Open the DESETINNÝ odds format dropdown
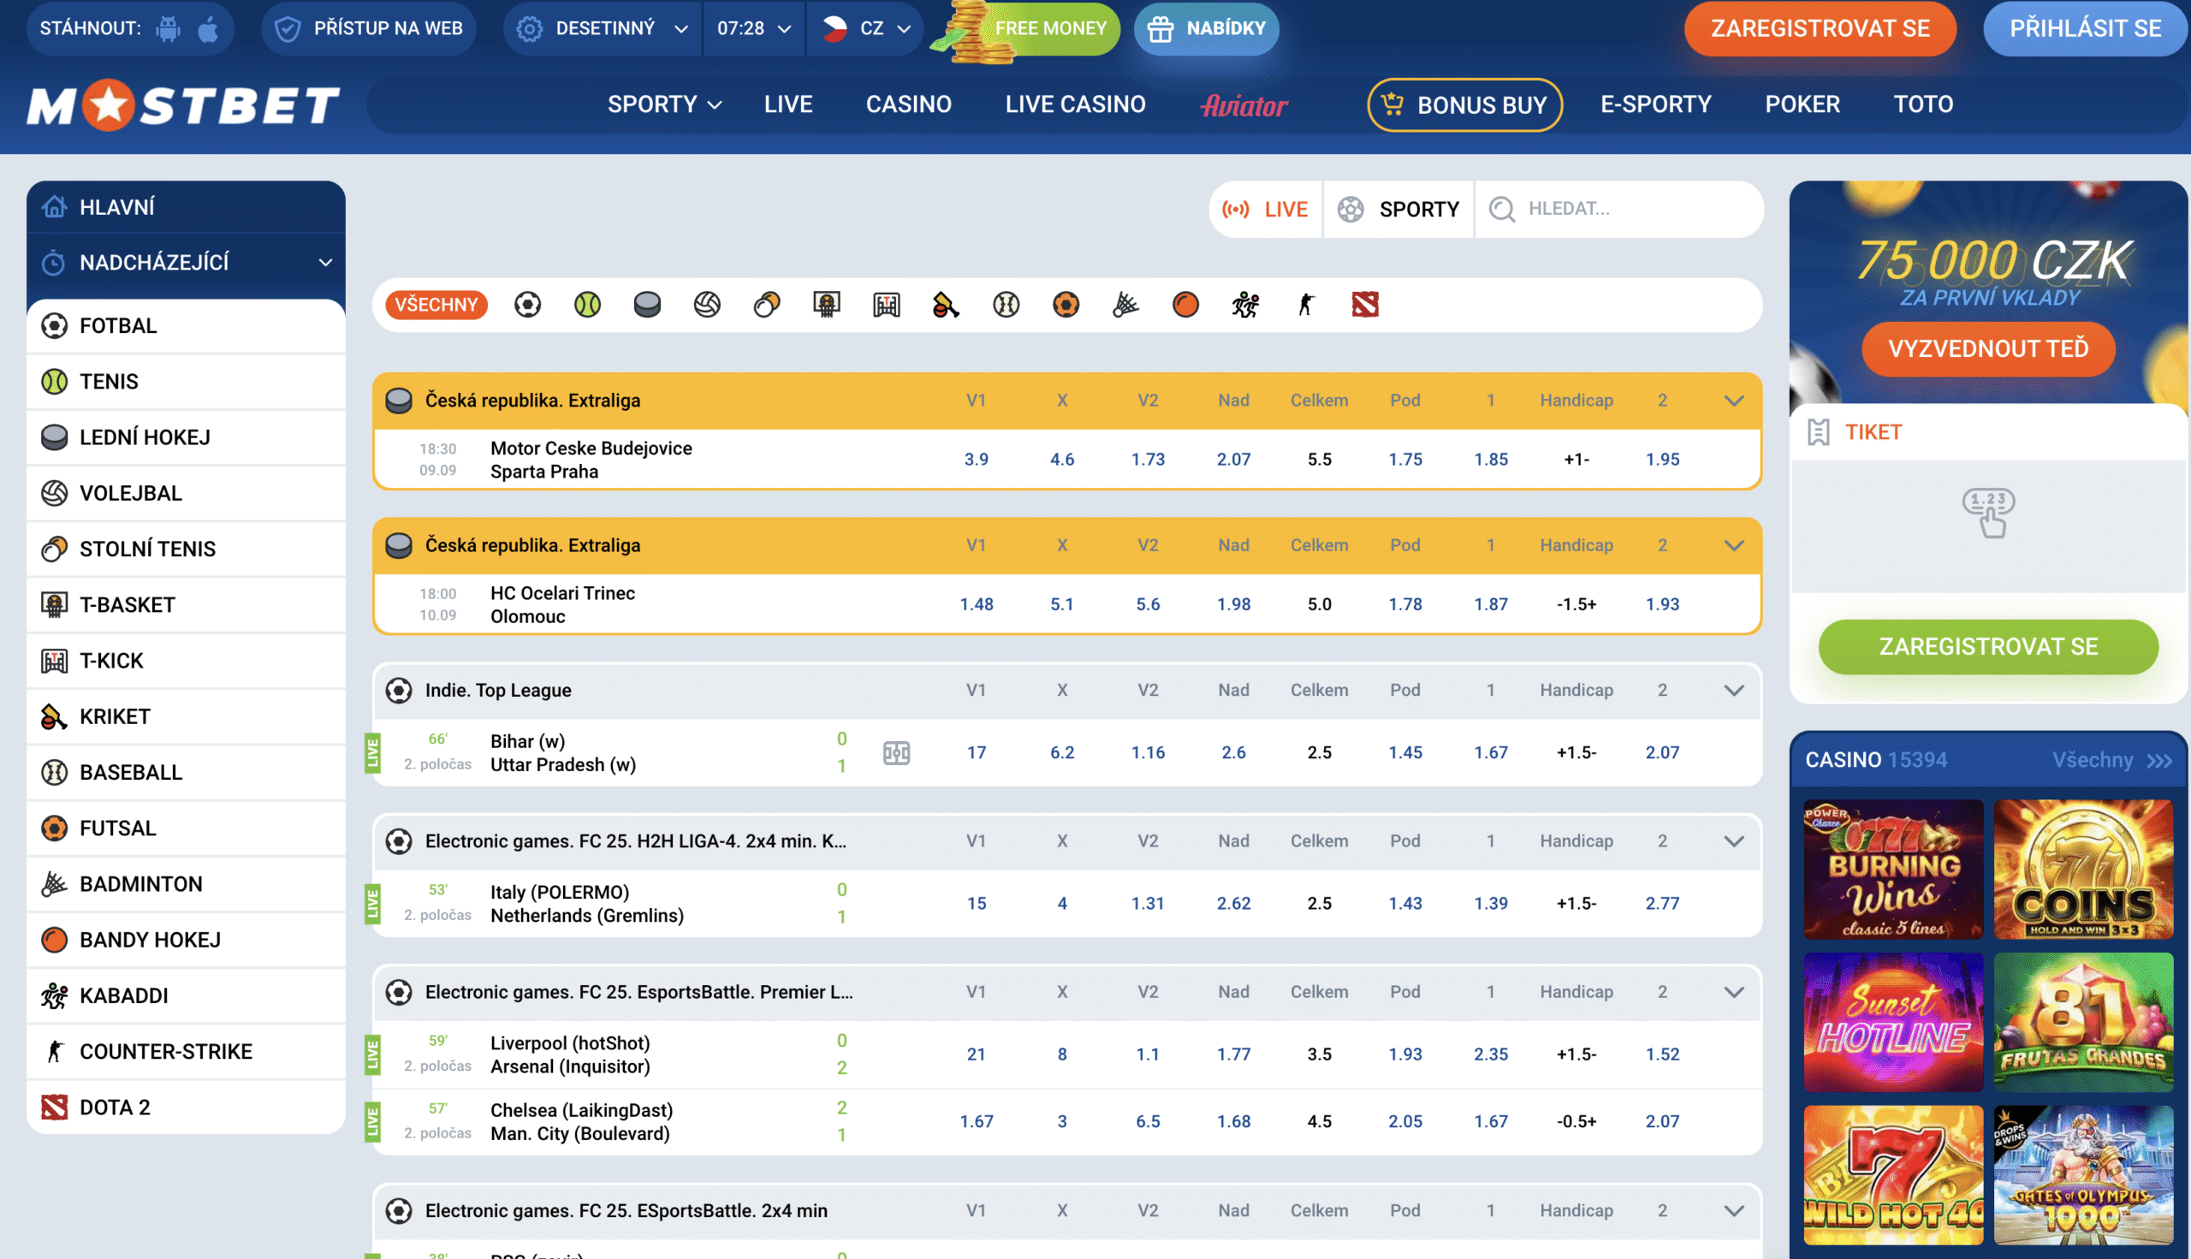The height and width of the screenshot is (1259, 2191). tap(603, 28)
